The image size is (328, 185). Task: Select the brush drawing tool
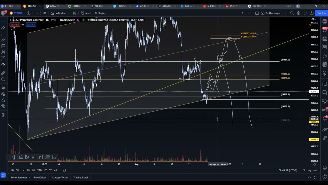(x=3, y=40)
